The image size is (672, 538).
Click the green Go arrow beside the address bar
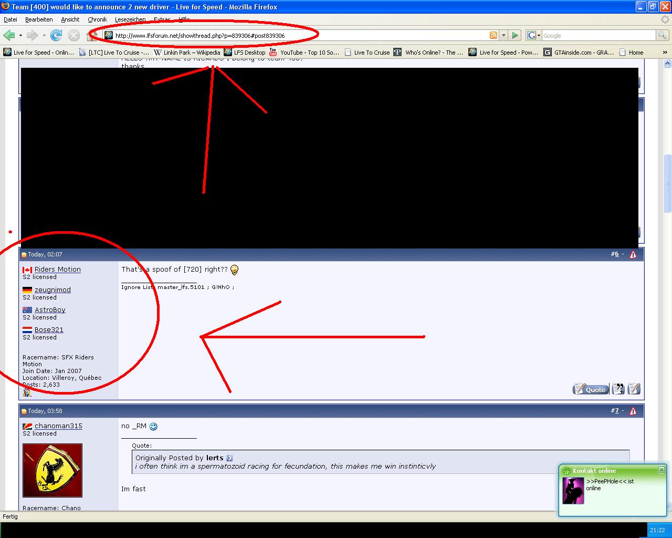pyautogui.click(x=515, y=35)
